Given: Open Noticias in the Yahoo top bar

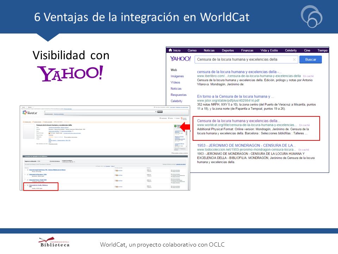Looking at the screenshot, I should coord(209,50).
